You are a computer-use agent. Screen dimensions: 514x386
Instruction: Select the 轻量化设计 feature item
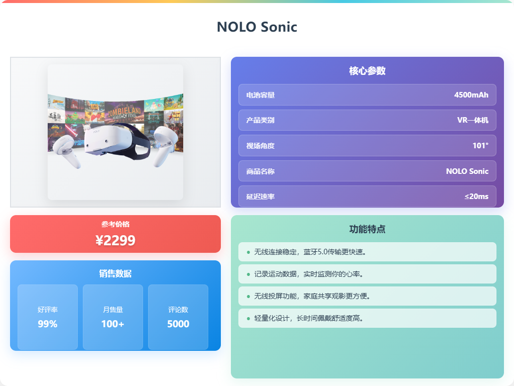367,318
